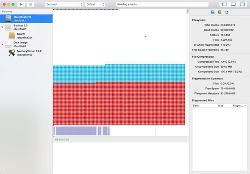Viewport: 250px width, 174px height.
Task: Click the Compressed Size value 130.1 MB
Action: click(231, 72)
